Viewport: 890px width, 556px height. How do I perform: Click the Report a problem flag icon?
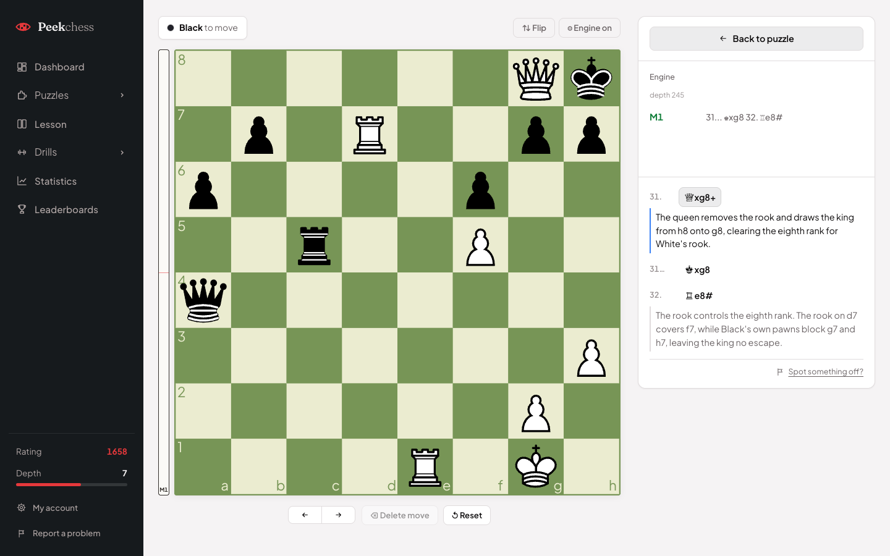tap(21, 533)
